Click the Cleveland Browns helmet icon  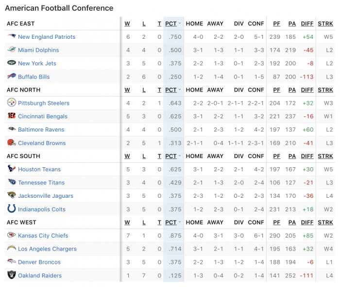[12, 142]
